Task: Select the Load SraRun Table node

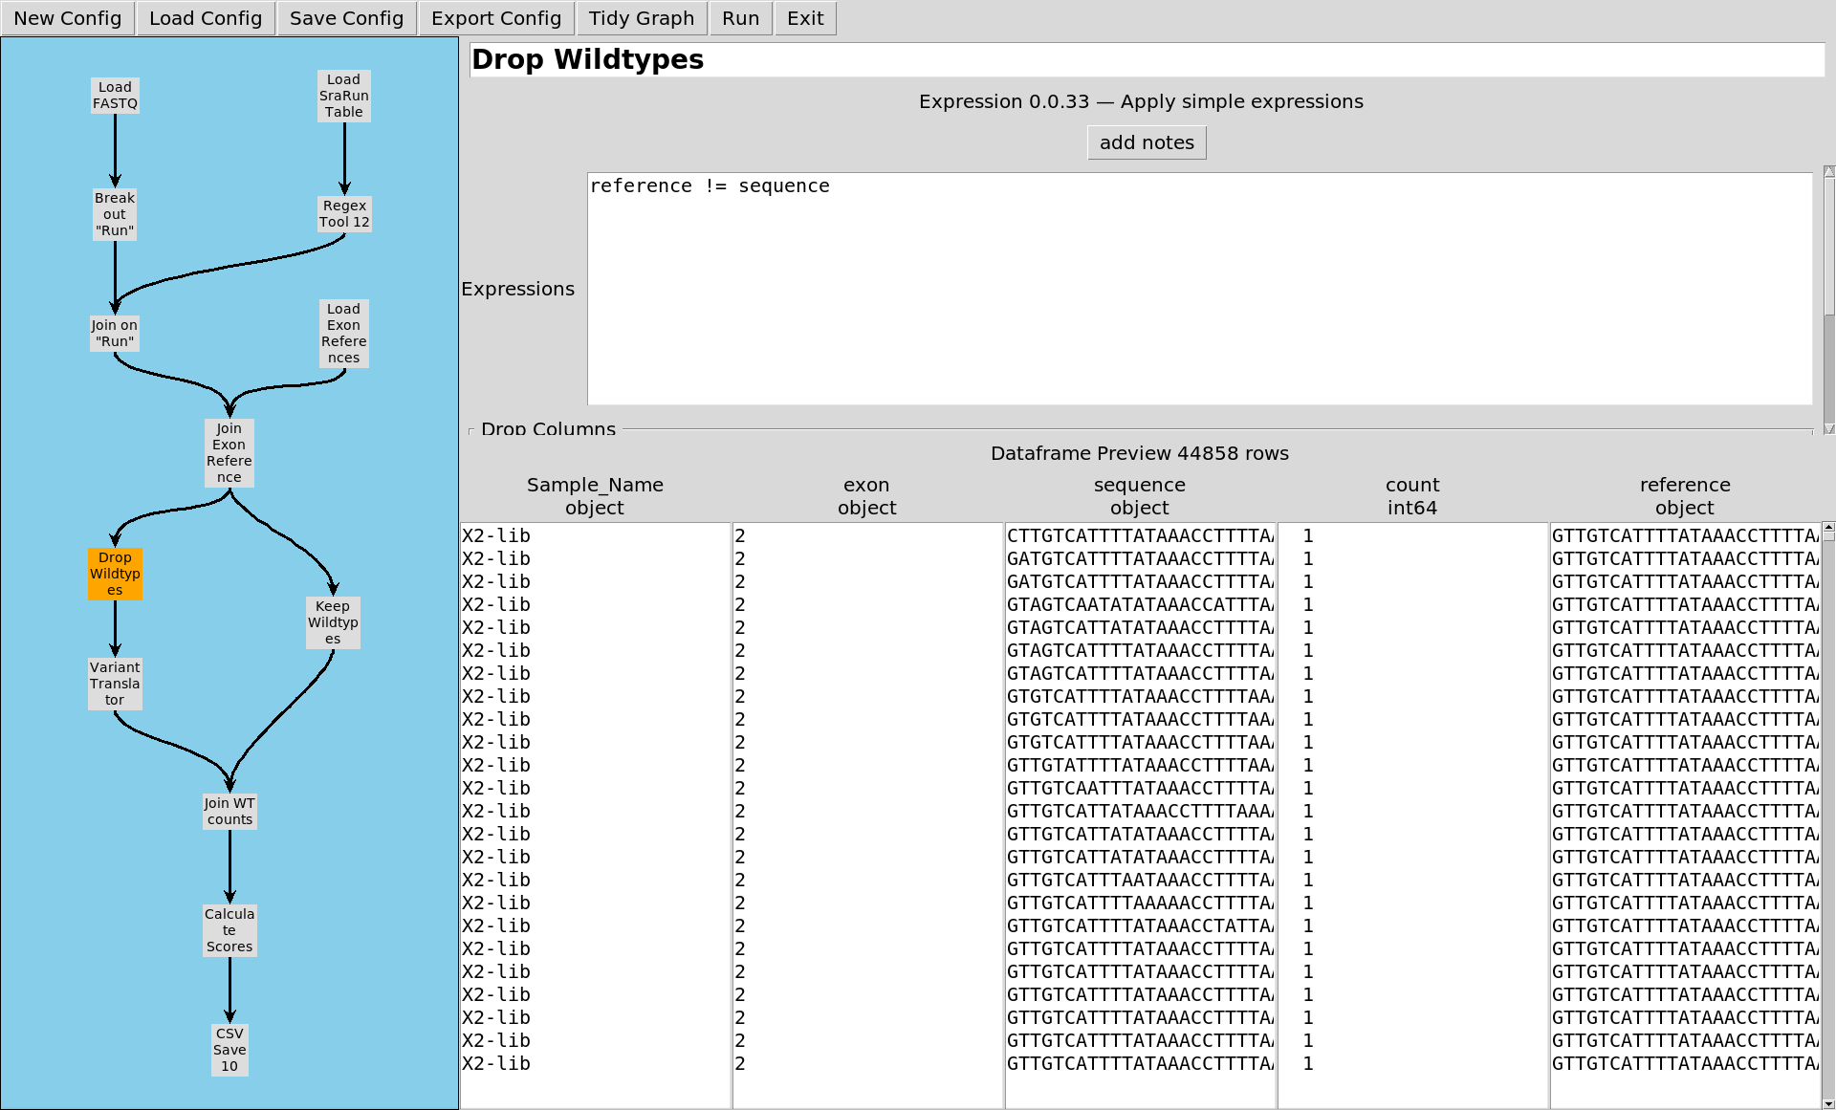Action: (x=343, y=96)
